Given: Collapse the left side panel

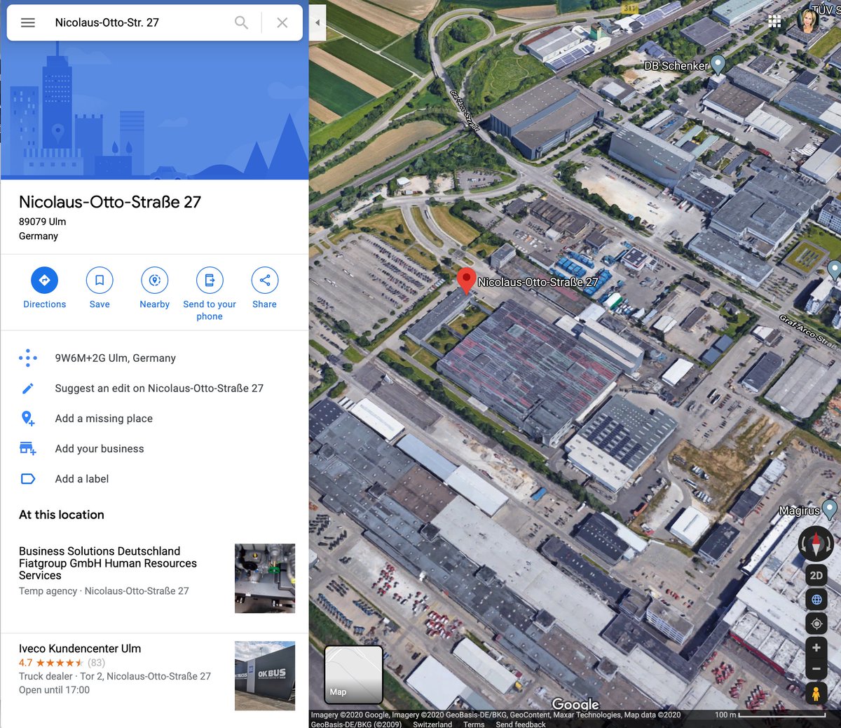Looking at the screenshot, I should tap(317, 22).
